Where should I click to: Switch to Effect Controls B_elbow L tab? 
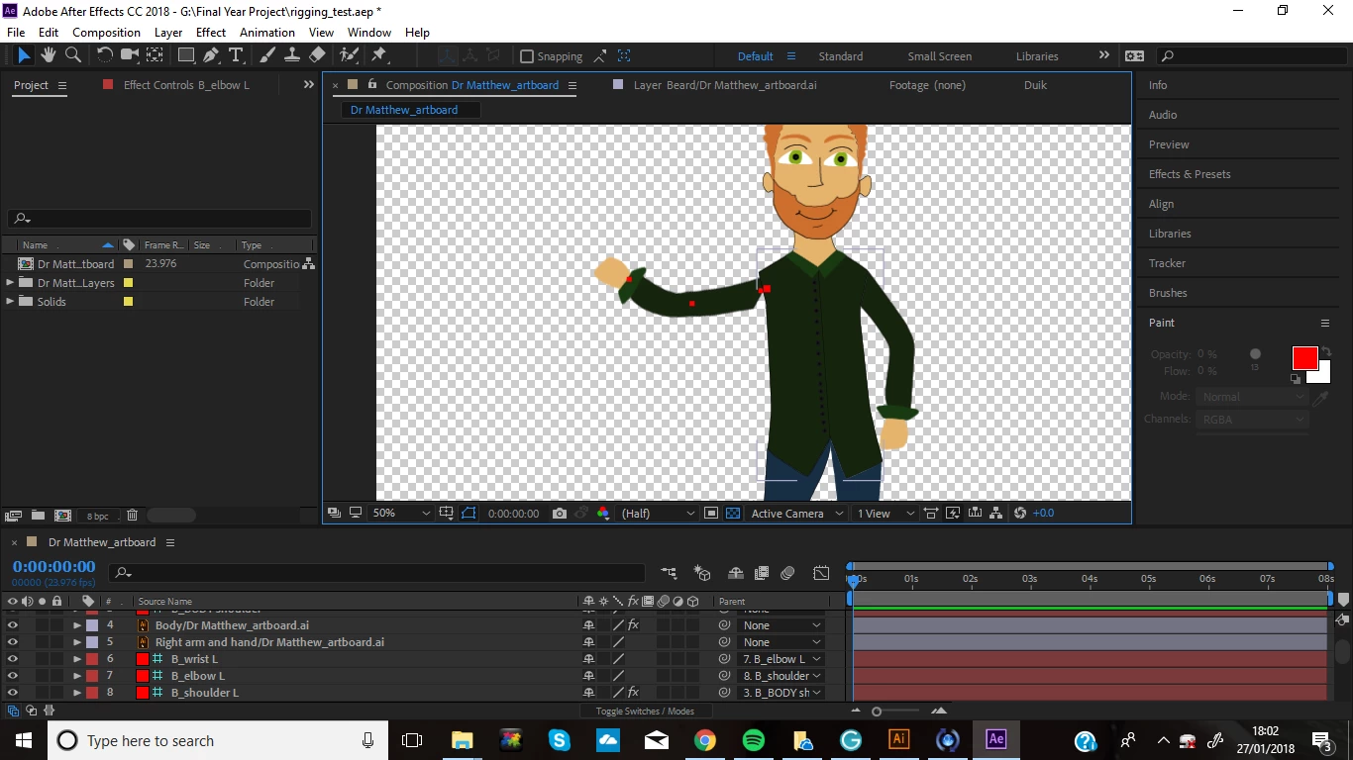tap(186, 85)
